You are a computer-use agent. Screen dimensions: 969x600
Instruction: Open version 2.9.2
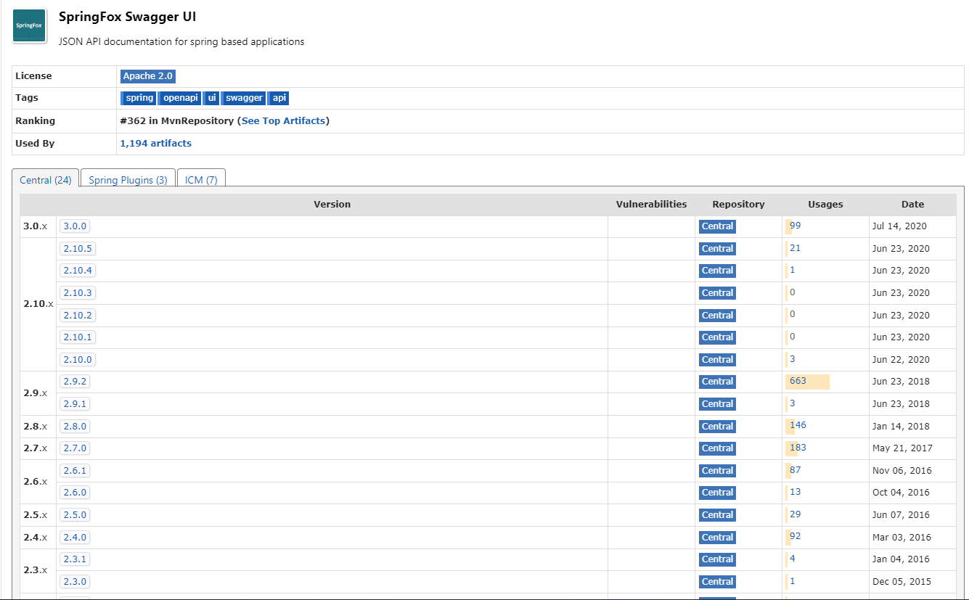tap(75, 382)
